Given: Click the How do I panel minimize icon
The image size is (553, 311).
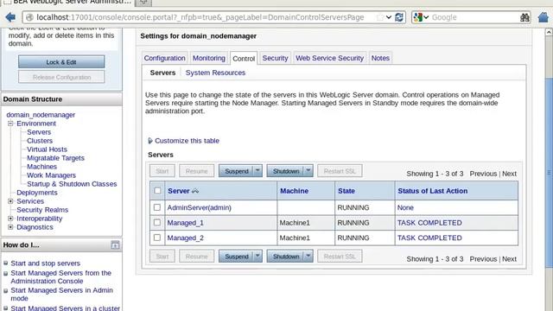Looking at the screenshot, I should pyautogui.click(x=115, y=244).
